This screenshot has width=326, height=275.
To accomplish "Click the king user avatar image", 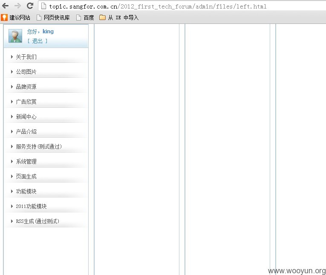I will click(x=15, y=36).
